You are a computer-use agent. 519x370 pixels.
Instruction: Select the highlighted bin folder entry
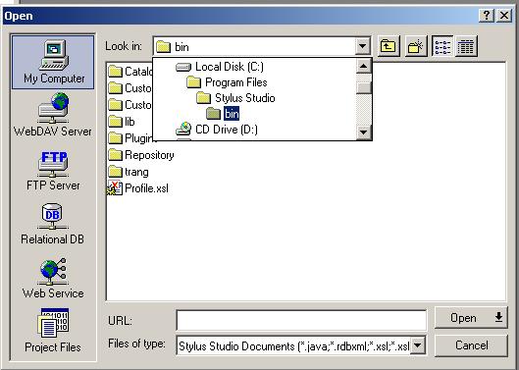coord(223,114)
